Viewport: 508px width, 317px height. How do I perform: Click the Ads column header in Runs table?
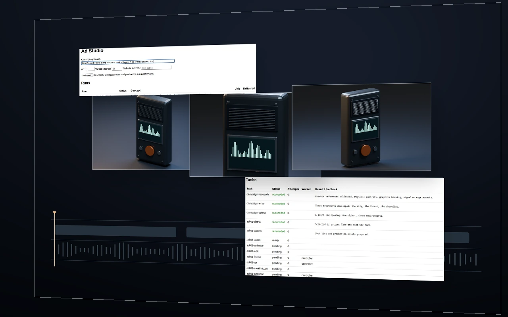click(x=237, y=89)
